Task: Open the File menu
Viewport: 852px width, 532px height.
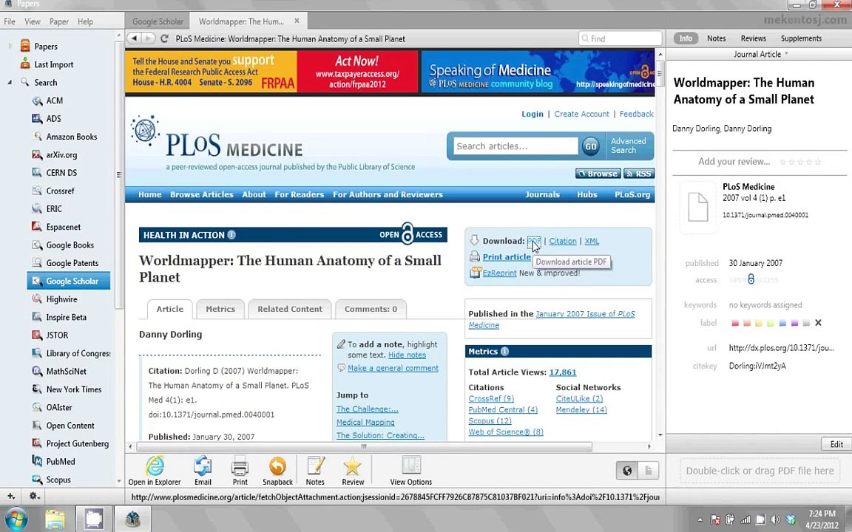Action: click(x=10, y=21)
